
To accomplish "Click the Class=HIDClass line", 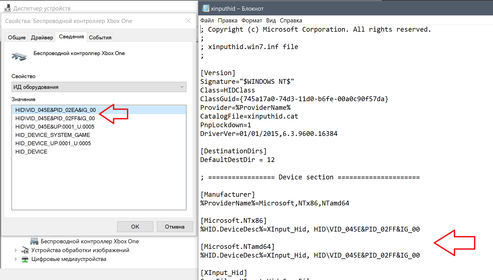I will [x=228, y=90].
